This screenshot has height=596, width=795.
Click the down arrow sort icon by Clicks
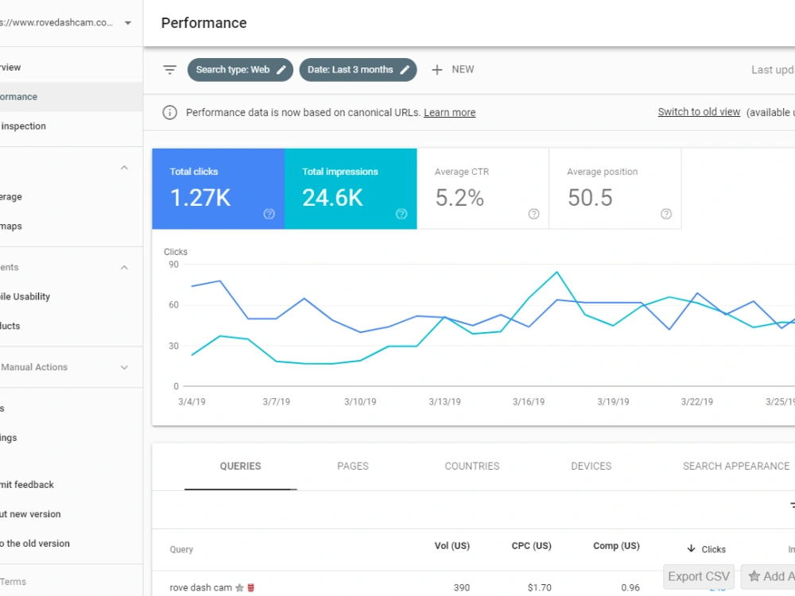pos(691,549)
